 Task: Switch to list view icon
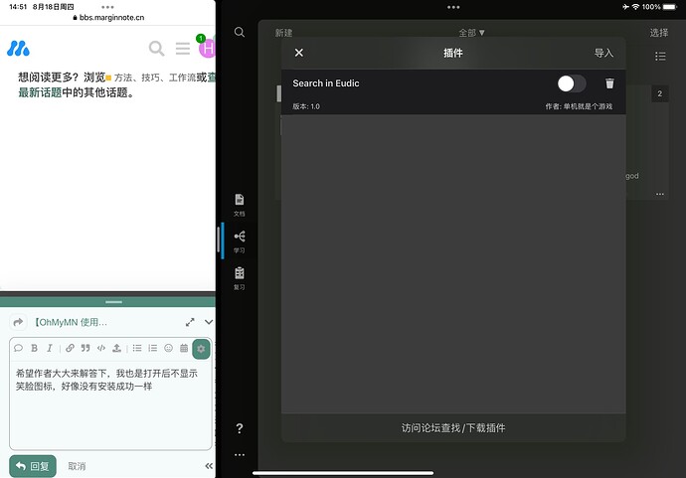click(x=660, y=56)
